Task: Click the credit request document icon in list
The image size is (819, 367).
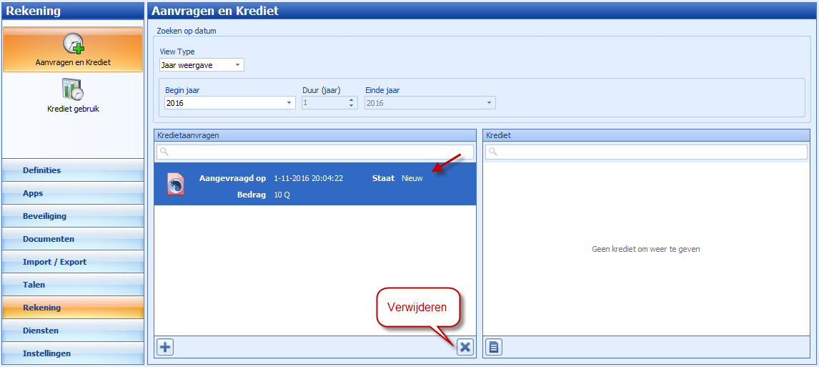Action: coord(176,183)
